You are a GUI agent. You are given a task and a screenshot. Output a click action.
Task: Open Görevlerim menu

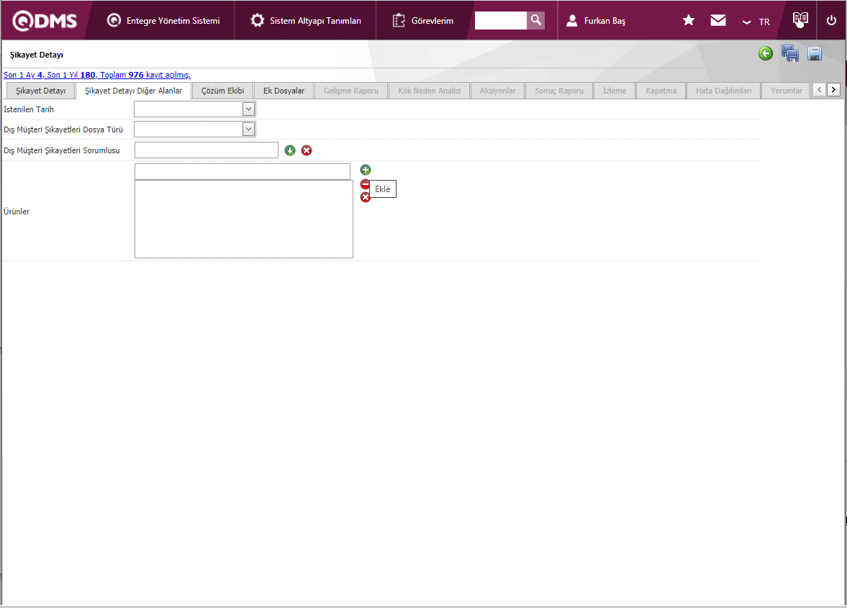point(422,21)
